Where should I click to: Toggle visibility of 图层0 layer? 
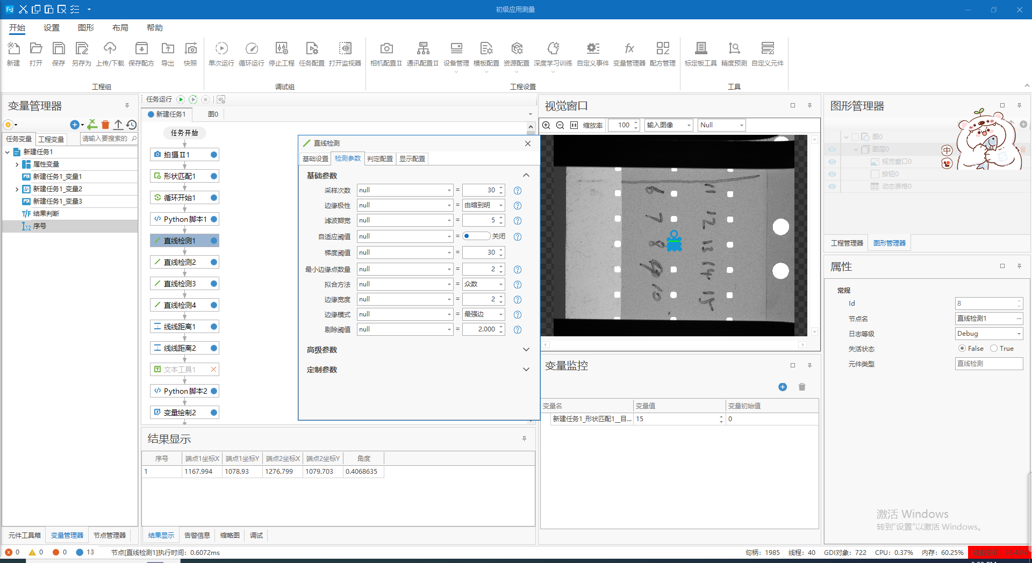(832, 149)
